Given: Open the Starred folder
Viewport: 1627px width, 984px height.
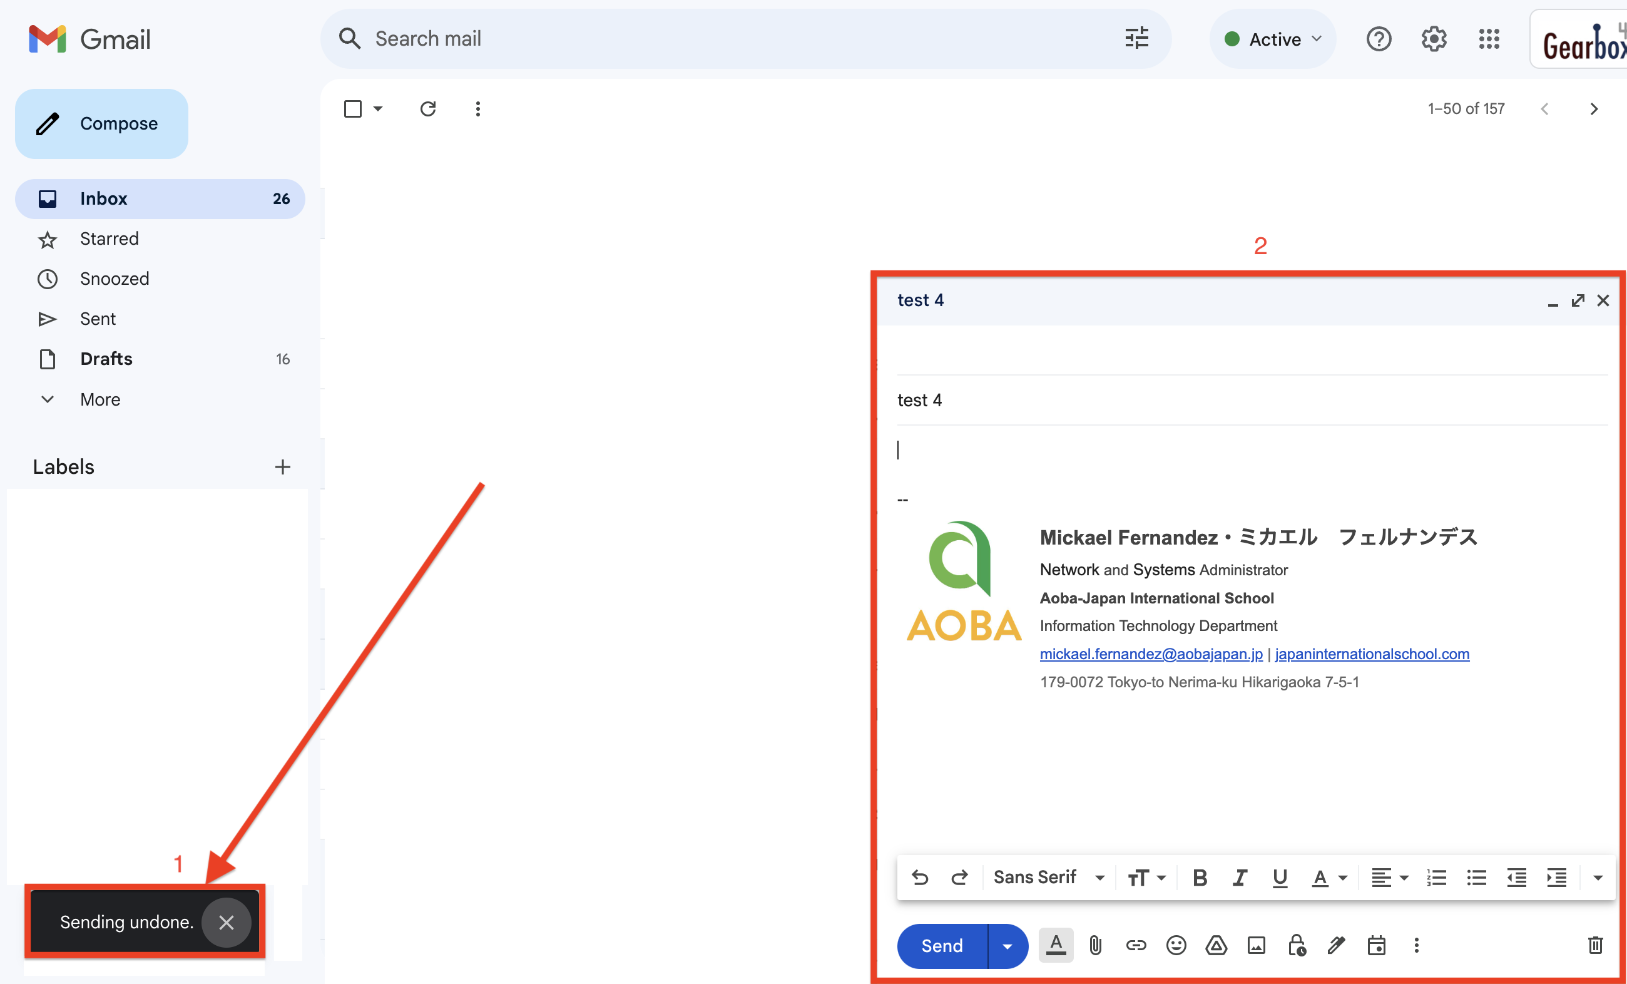Looking at the screenshot, I should pyautogui.click(x=109, y=239).
